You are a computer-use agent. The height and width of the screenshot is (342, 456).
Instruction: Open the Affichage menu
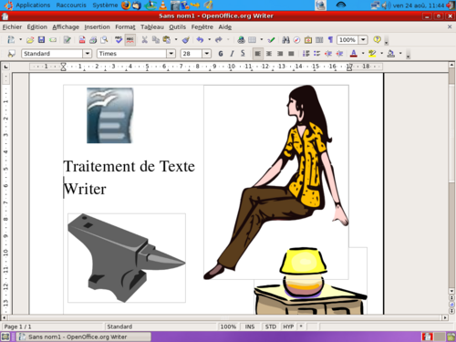66,27
